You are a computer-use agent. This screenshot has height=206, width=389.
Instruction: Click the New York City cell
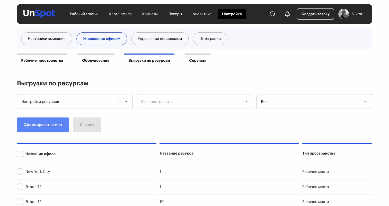tap(38, 172)
